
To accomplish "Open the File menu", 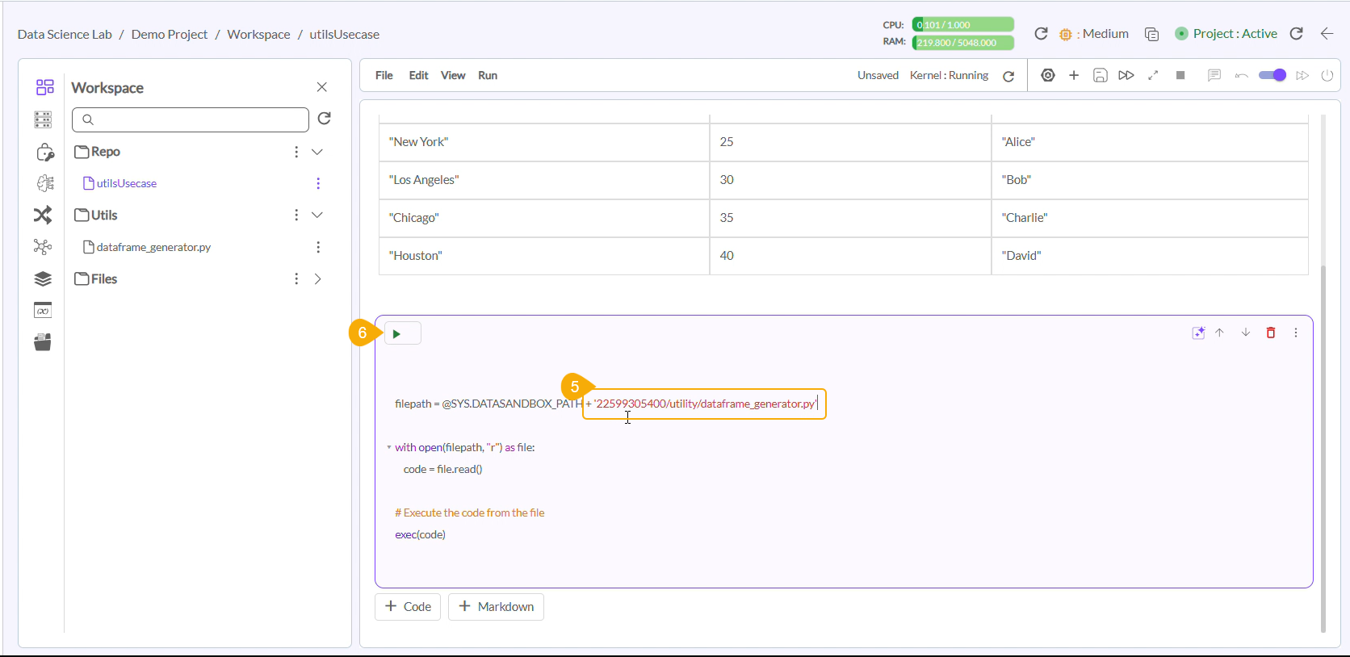I will [384, 75].
